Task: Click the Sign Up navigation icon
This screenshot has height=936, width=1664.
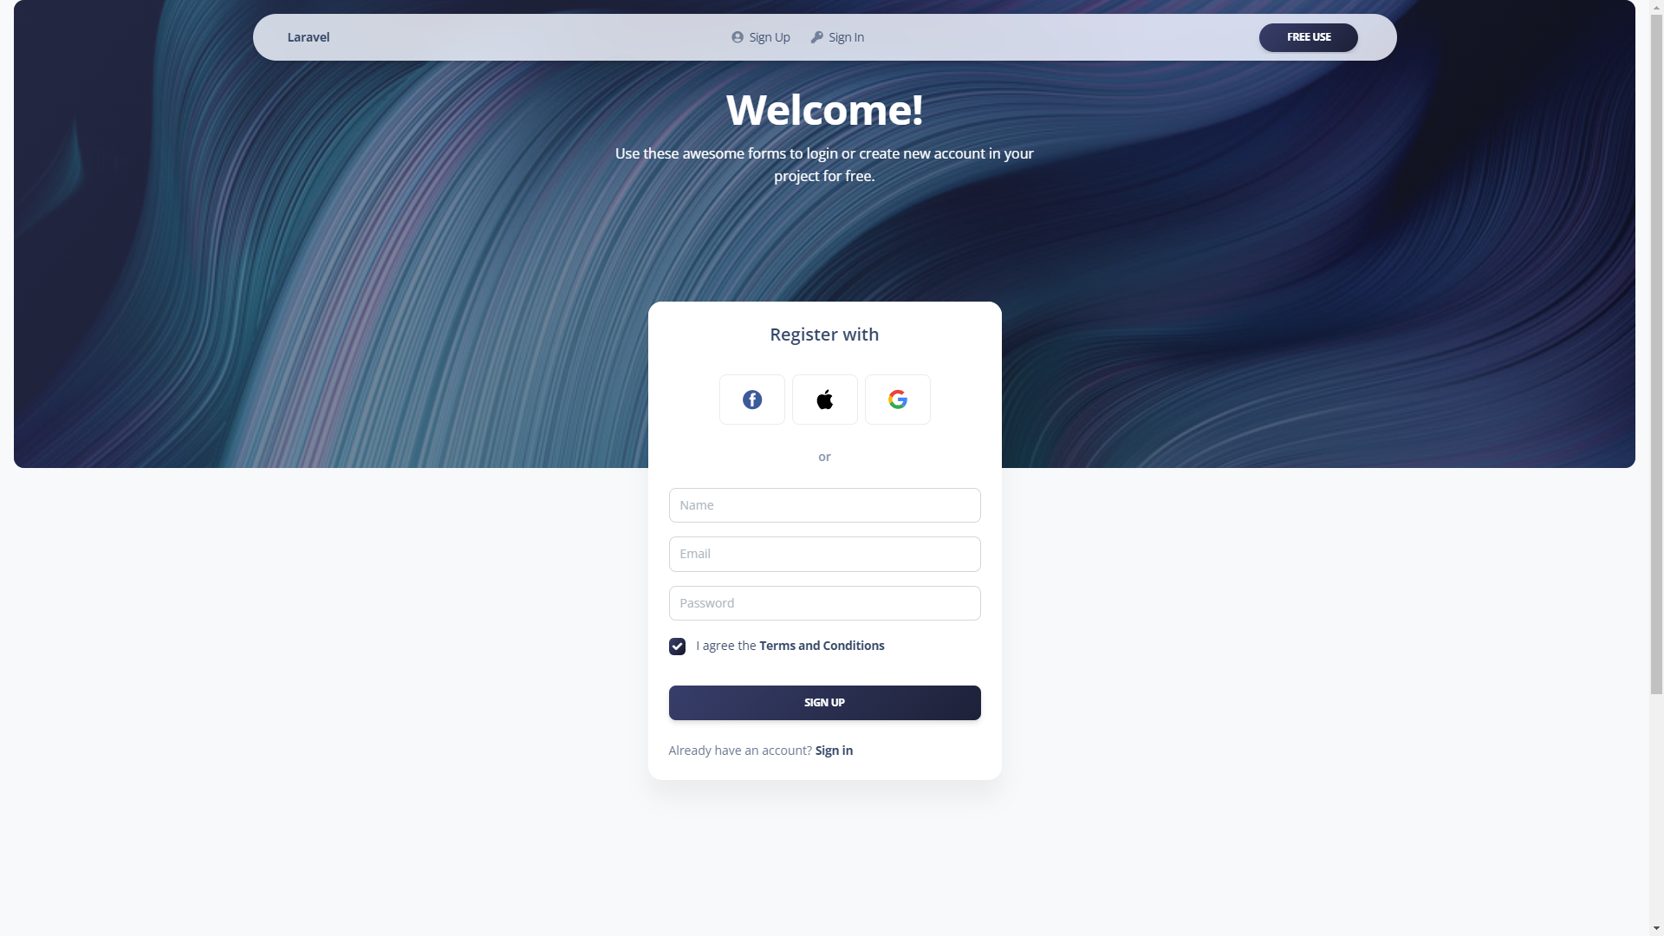Action: point(736,36)
